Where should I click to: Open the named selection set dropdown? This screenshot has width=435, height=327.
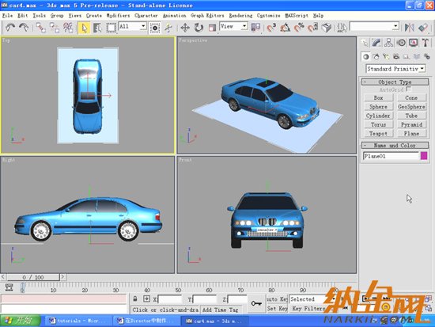click(x=374, y=27)
